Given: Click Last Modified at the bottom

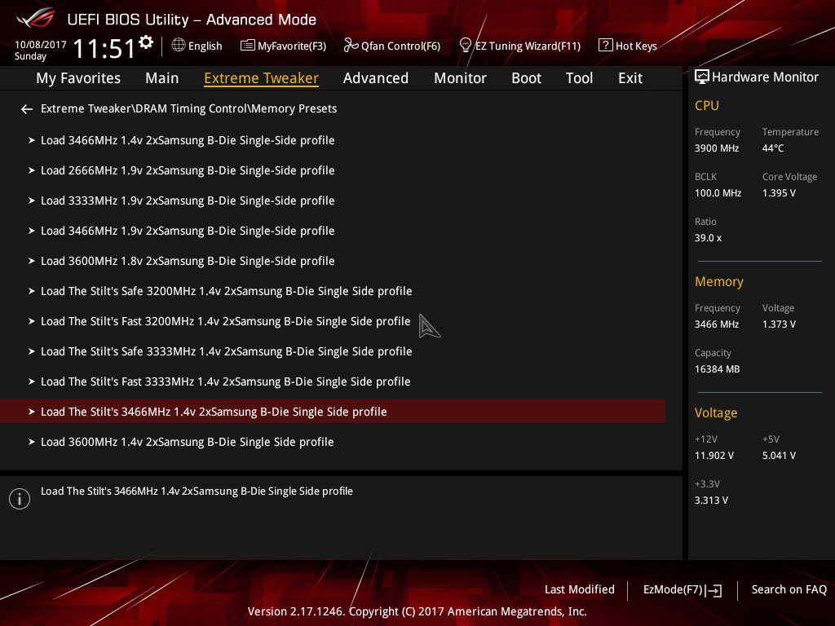Looking at the screenshot, I should [x=580, y=589].
